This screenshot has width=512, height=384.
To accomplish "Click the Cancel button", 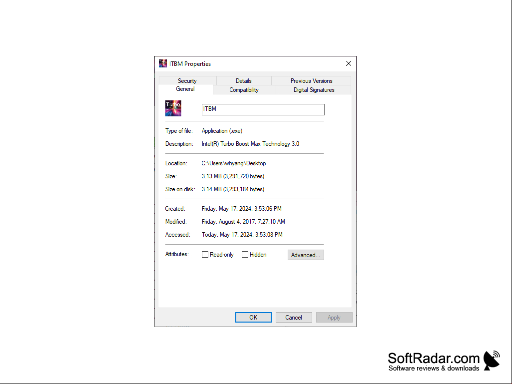I will 294,318.
